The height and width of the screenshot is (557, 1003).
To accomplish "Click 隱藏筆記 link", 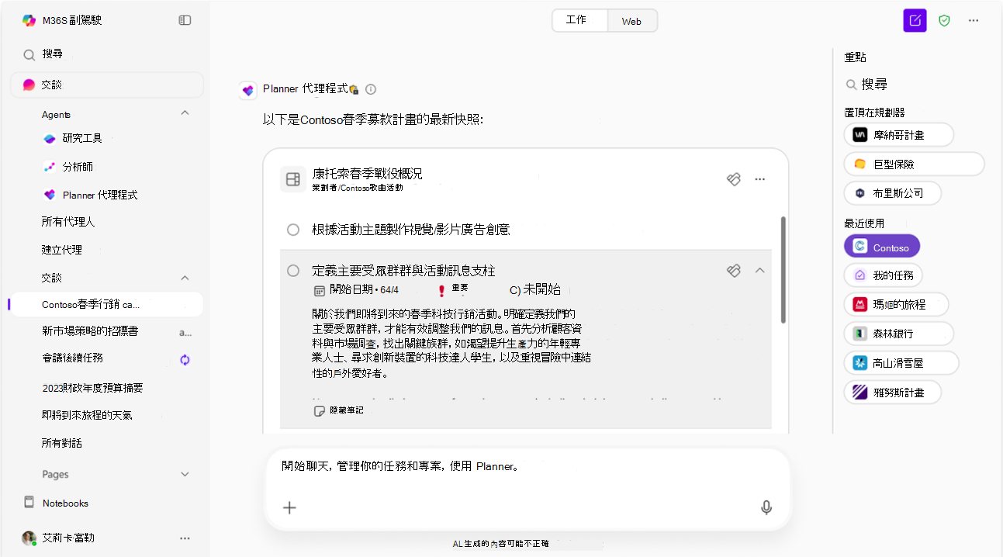I will [346, 410].
